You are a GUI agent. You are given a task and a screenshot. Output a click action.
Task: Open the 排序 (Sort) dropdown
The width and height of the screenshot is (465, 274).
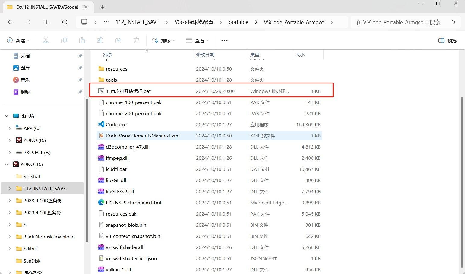164,40
